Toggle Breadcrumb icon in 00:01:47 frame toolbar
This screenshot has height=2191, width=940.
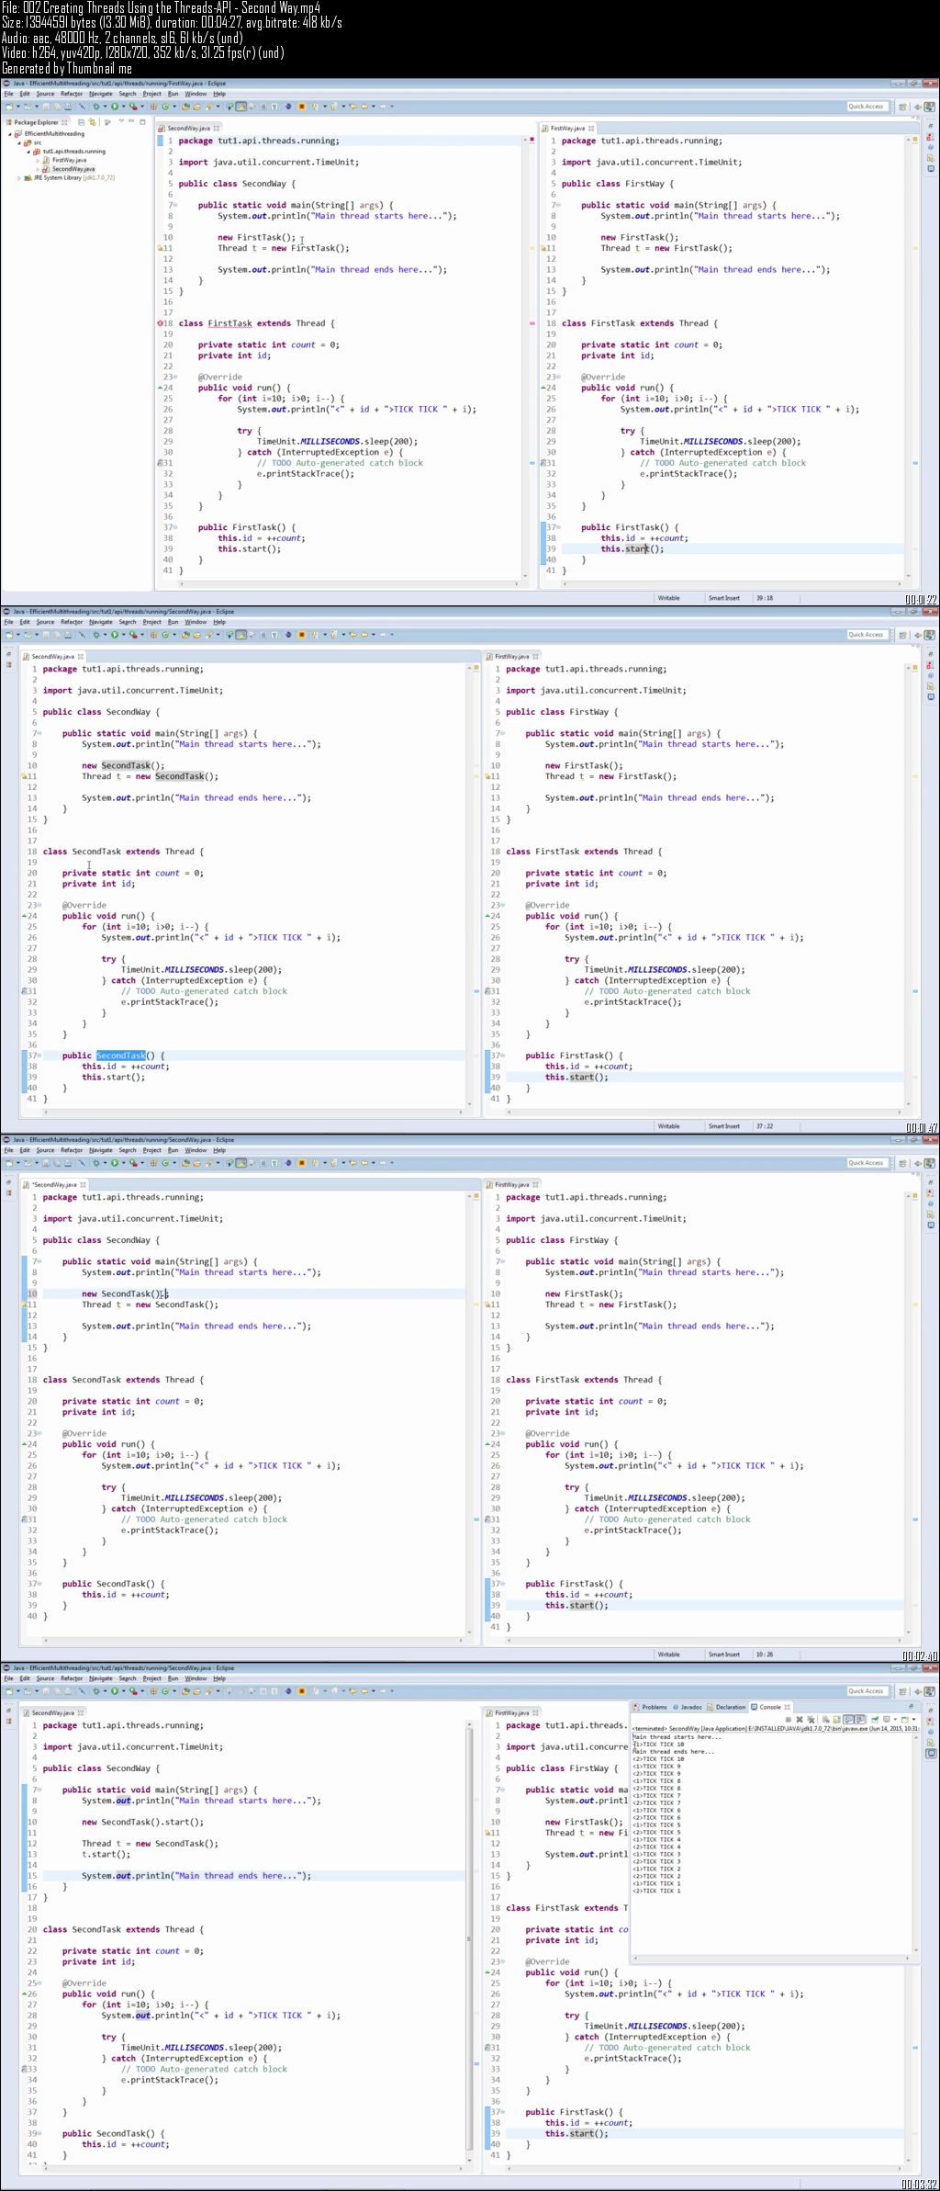[x=229, y=635]
